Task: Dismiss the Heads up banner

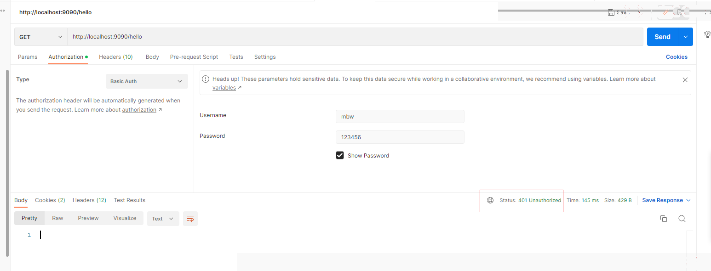Action: (x=685, y=80)
